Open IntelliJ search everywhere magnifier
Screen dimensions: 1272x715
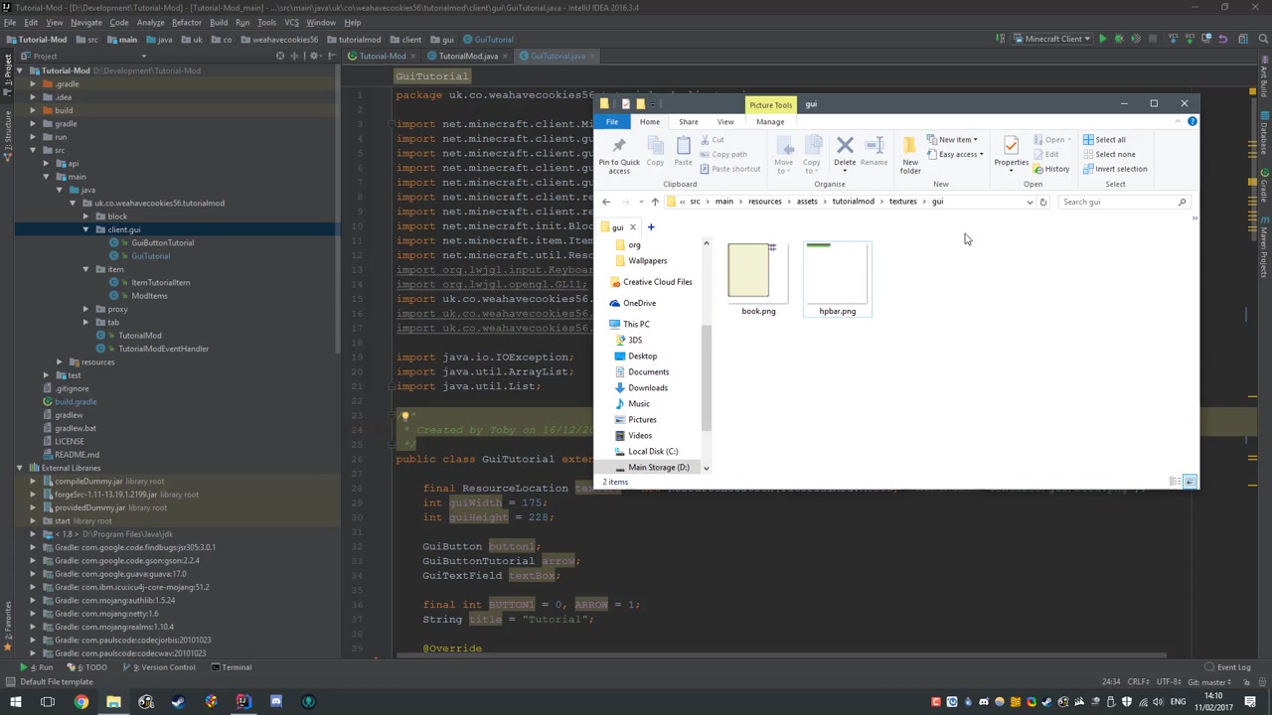(1261, 39)
